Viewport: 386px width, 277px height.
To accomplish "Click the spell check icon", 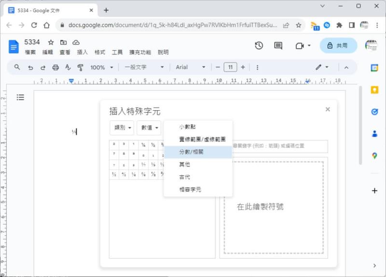I will [68, 67].
